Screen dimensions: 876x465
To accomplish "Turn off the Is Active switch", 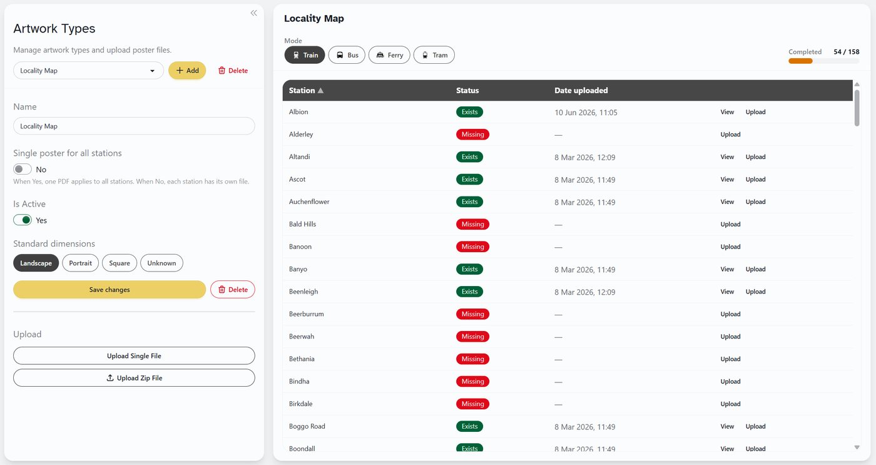I will point(23,220).
